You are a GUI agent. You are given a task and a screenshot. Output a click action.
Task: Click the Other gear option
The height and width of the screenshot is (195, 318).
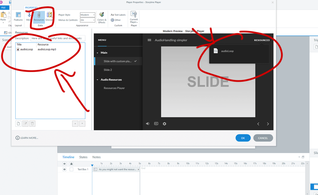pos(116,20)
